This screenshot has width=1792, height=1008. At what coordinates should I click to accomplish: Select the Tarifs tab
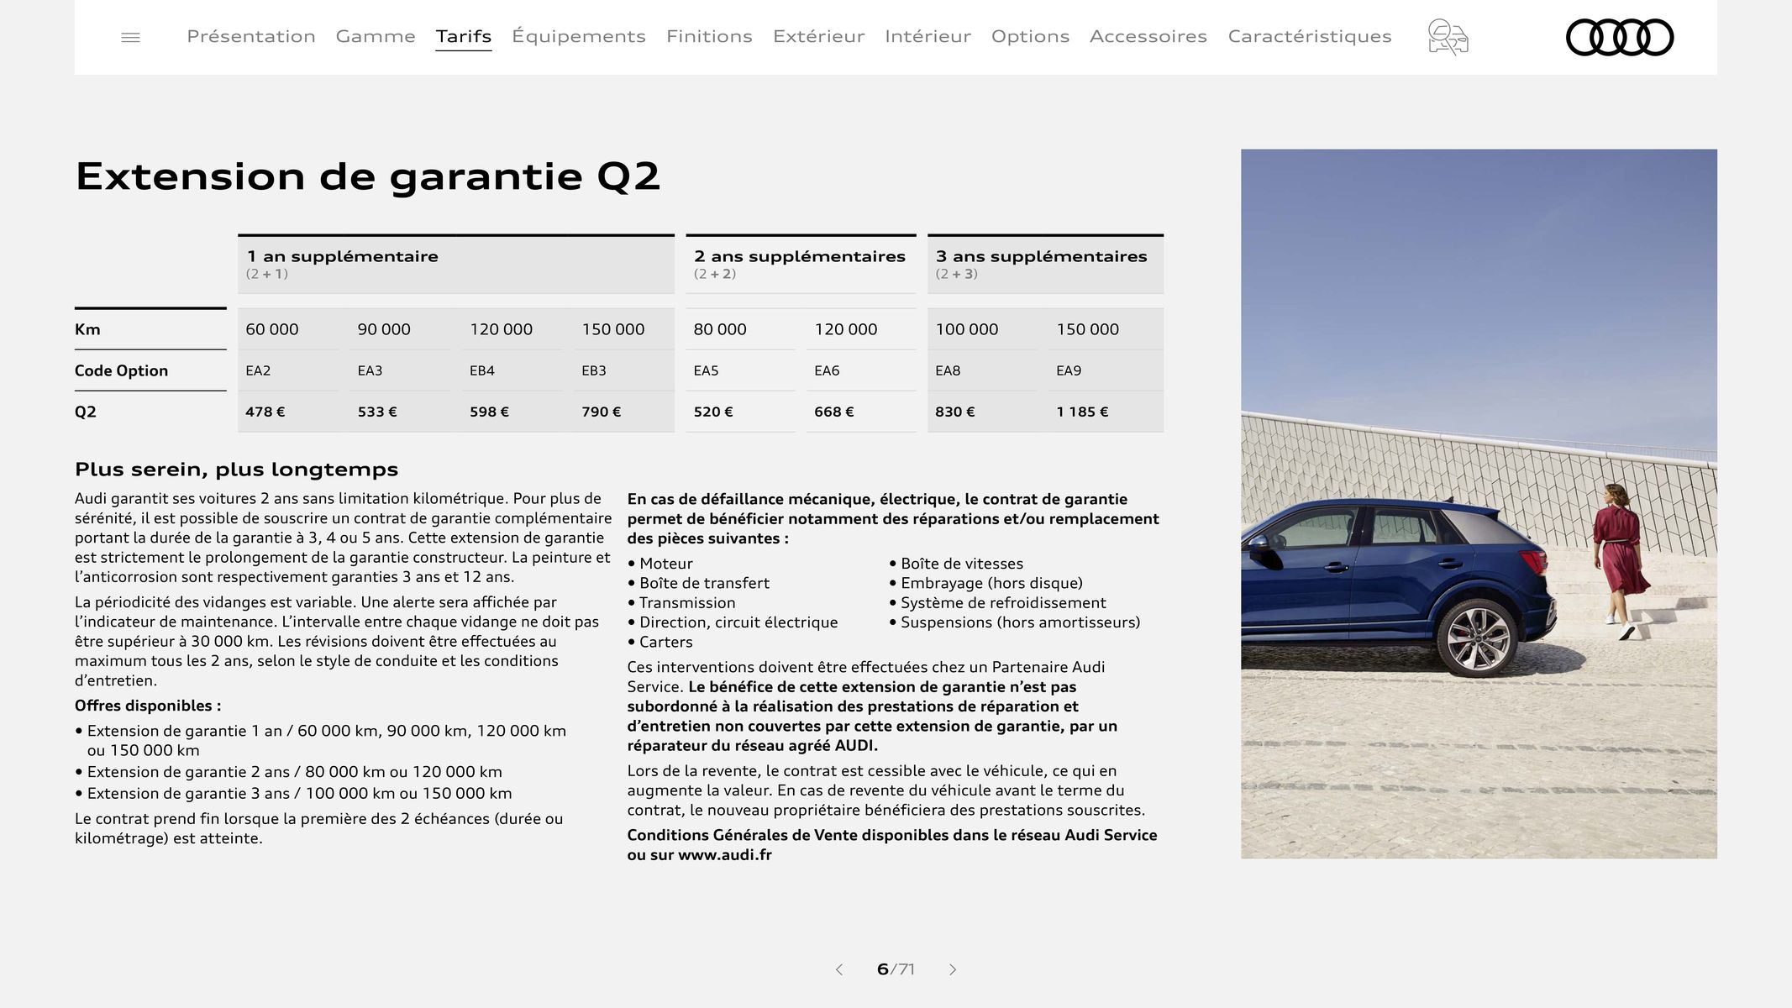coord(463,36)
